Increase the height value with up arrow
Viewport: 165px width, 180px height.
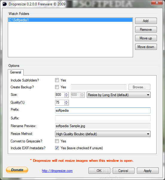[x=82, y=93]
